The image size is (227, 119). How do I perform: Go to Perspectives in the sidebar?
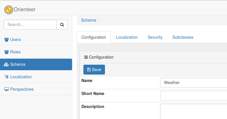pos(22,89)
